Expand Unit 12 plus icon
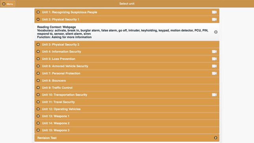The width and height of the screenshot is (254, 143). pyautogui.click(x=38, y=109)
